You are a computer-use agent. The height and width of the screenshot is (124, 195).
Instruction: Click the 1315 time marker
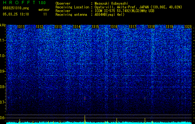point(95,27)
